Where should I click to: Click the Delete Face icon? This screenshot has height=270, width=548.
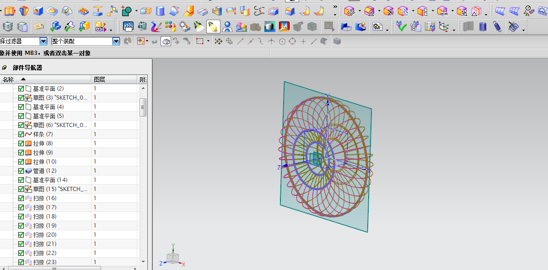click(x=389, y=11)
